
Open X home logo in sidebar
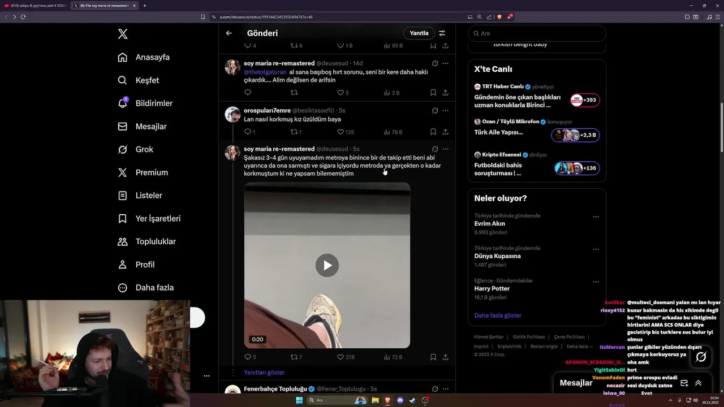click(x=123, y=34)
